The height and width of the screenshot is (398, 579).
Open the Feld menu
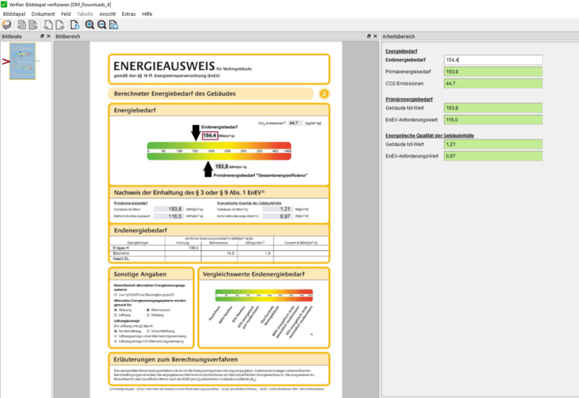[66, 14]
